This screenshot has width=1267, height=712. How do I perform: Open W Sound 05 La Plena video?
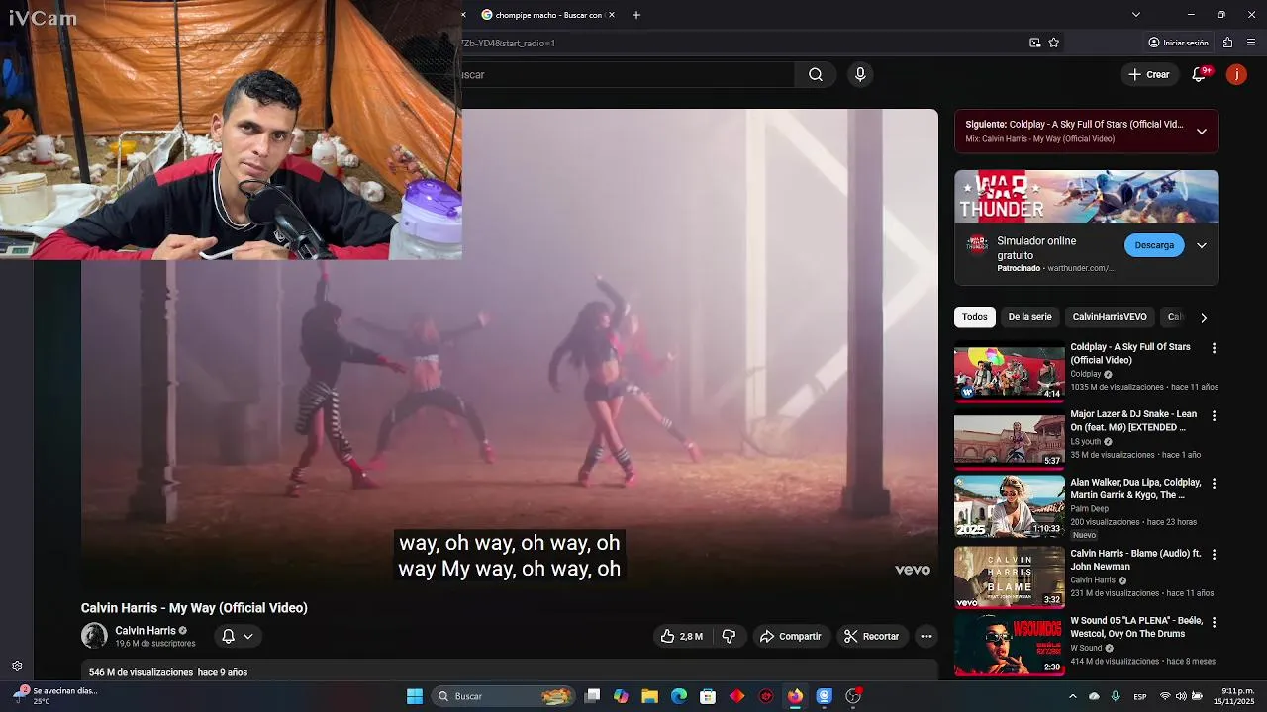click(1009, 645)
